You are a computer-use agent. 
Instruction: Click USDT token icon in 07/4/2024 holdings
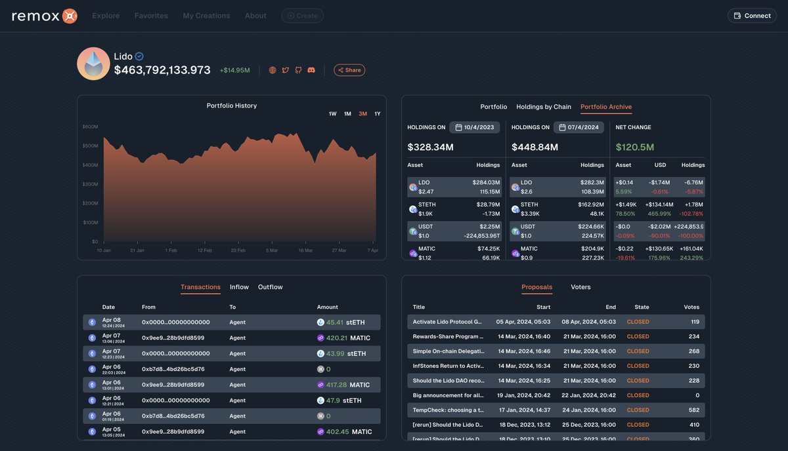pyautogui.click(x=515, y=231)
